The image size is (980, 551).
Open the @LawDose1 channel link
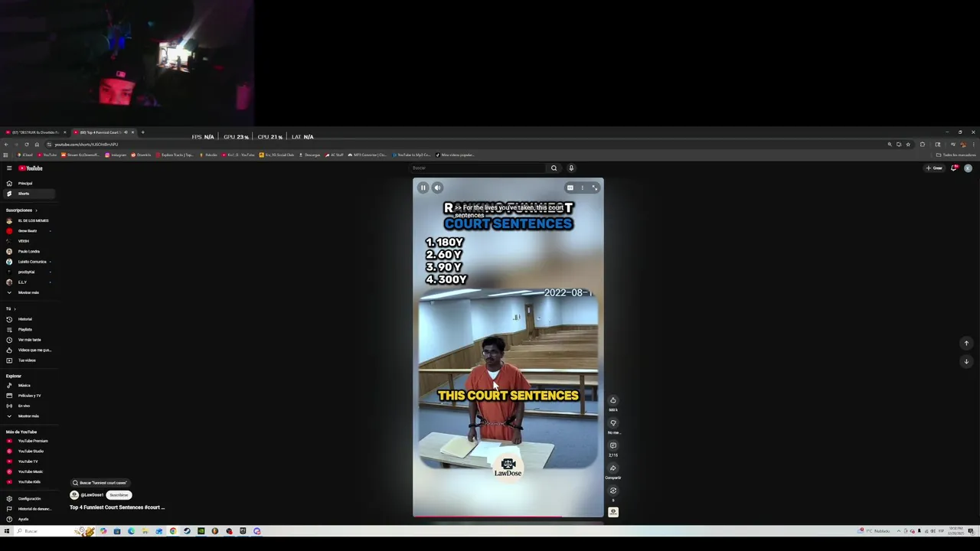(92, 495)
